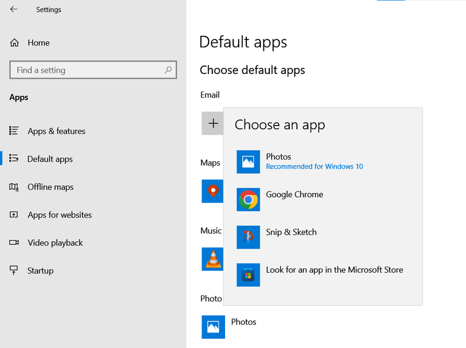Screen dimensions: 466x348
Task: Click the back arrow in Settings
Action: pyautogui.click(x=14, y=10)
